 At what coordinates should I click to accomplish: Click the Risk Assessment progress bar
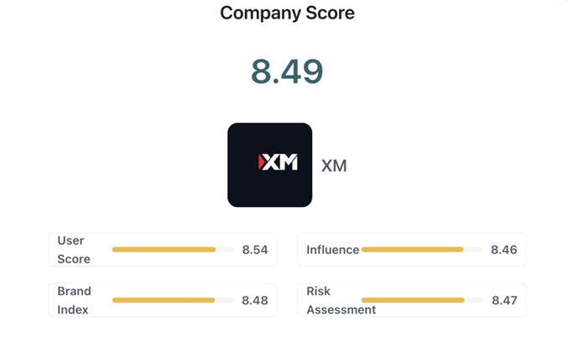click(x=422, y=300)
